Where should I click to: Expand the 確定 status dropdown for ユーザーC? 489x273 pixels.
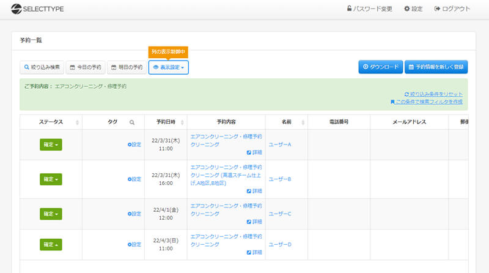(x=51, y=214)
